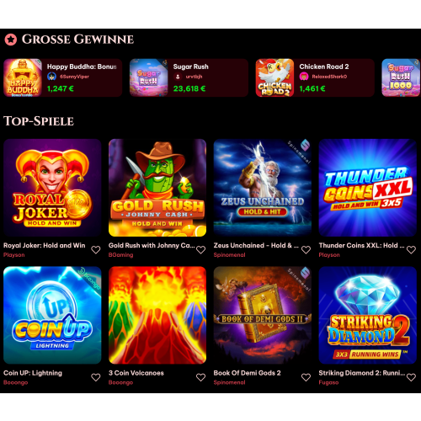The height and width of the screenshot is (421, 421).
Task: Heart icon beside Striking Diamond 2
Action: tap(411, 377)
